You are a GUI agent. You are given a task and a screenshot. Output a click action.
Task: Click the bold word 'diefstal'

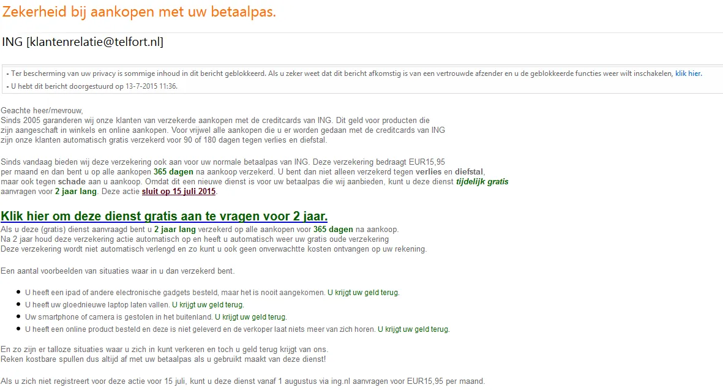point(470,172)
